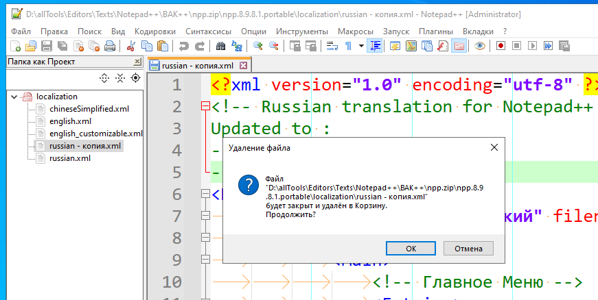This screenshot has height=300, width=598.
Task: Click Run Macro Multiple Times icon
Action: coord(548,47)
